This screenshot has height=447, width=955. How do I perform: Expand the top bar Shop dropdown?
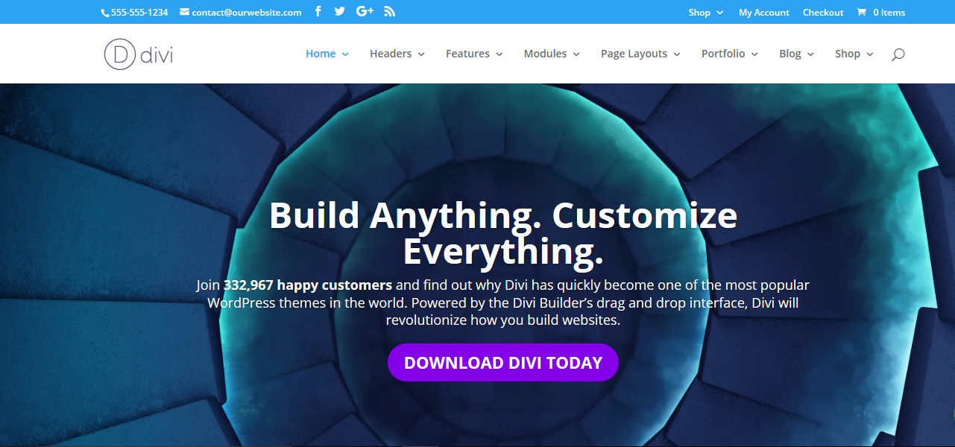pos(705,12)
